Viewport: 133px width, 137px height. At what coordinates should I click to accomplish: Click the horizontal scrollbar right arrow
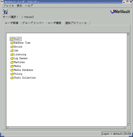tap(125, 128)
